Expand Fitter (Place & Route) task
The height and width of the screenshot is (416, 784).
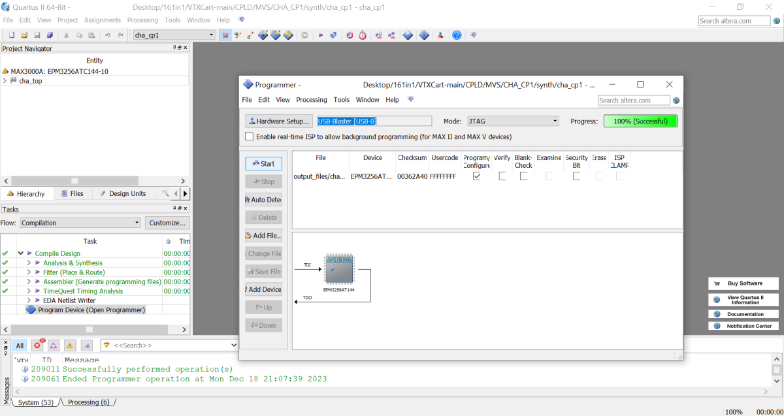(29, 272)
